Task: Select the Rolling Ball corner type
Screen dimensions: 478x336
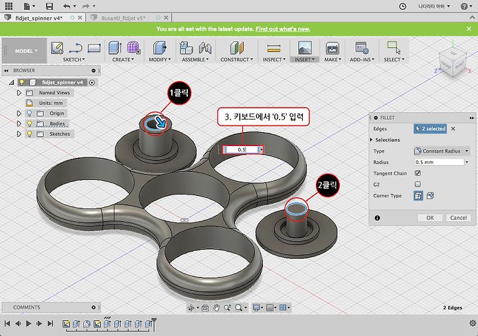Action: click(x=418, y=195)
